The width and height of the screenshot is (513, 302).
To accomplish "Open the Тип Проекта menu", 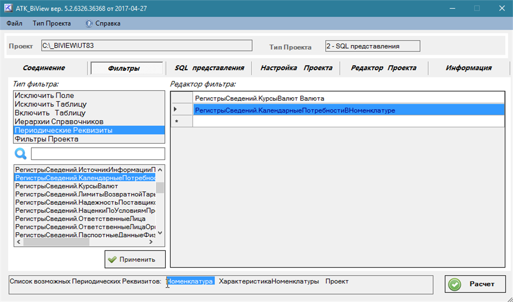I will tap(52, 24).
